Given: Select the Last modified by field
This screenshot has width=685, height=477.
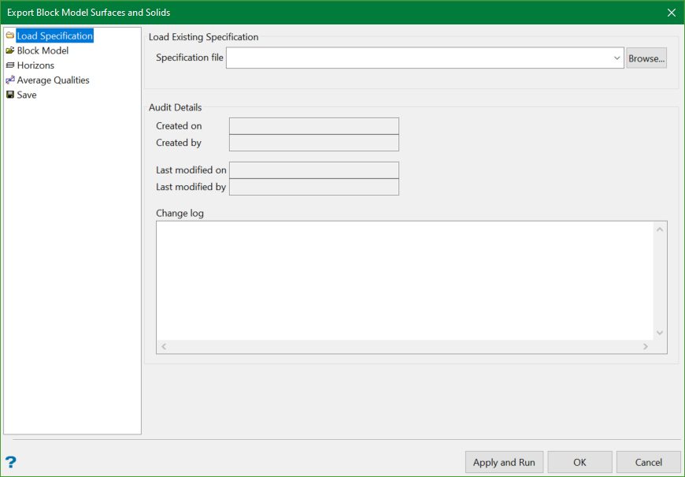Looking at the screenshot, I should pyautogui.click(x=313, y=187).
